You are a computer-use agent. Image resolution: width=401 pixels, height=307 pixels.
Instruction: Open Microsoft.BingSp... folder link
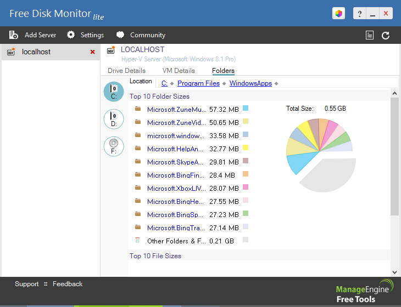[175, 215]
